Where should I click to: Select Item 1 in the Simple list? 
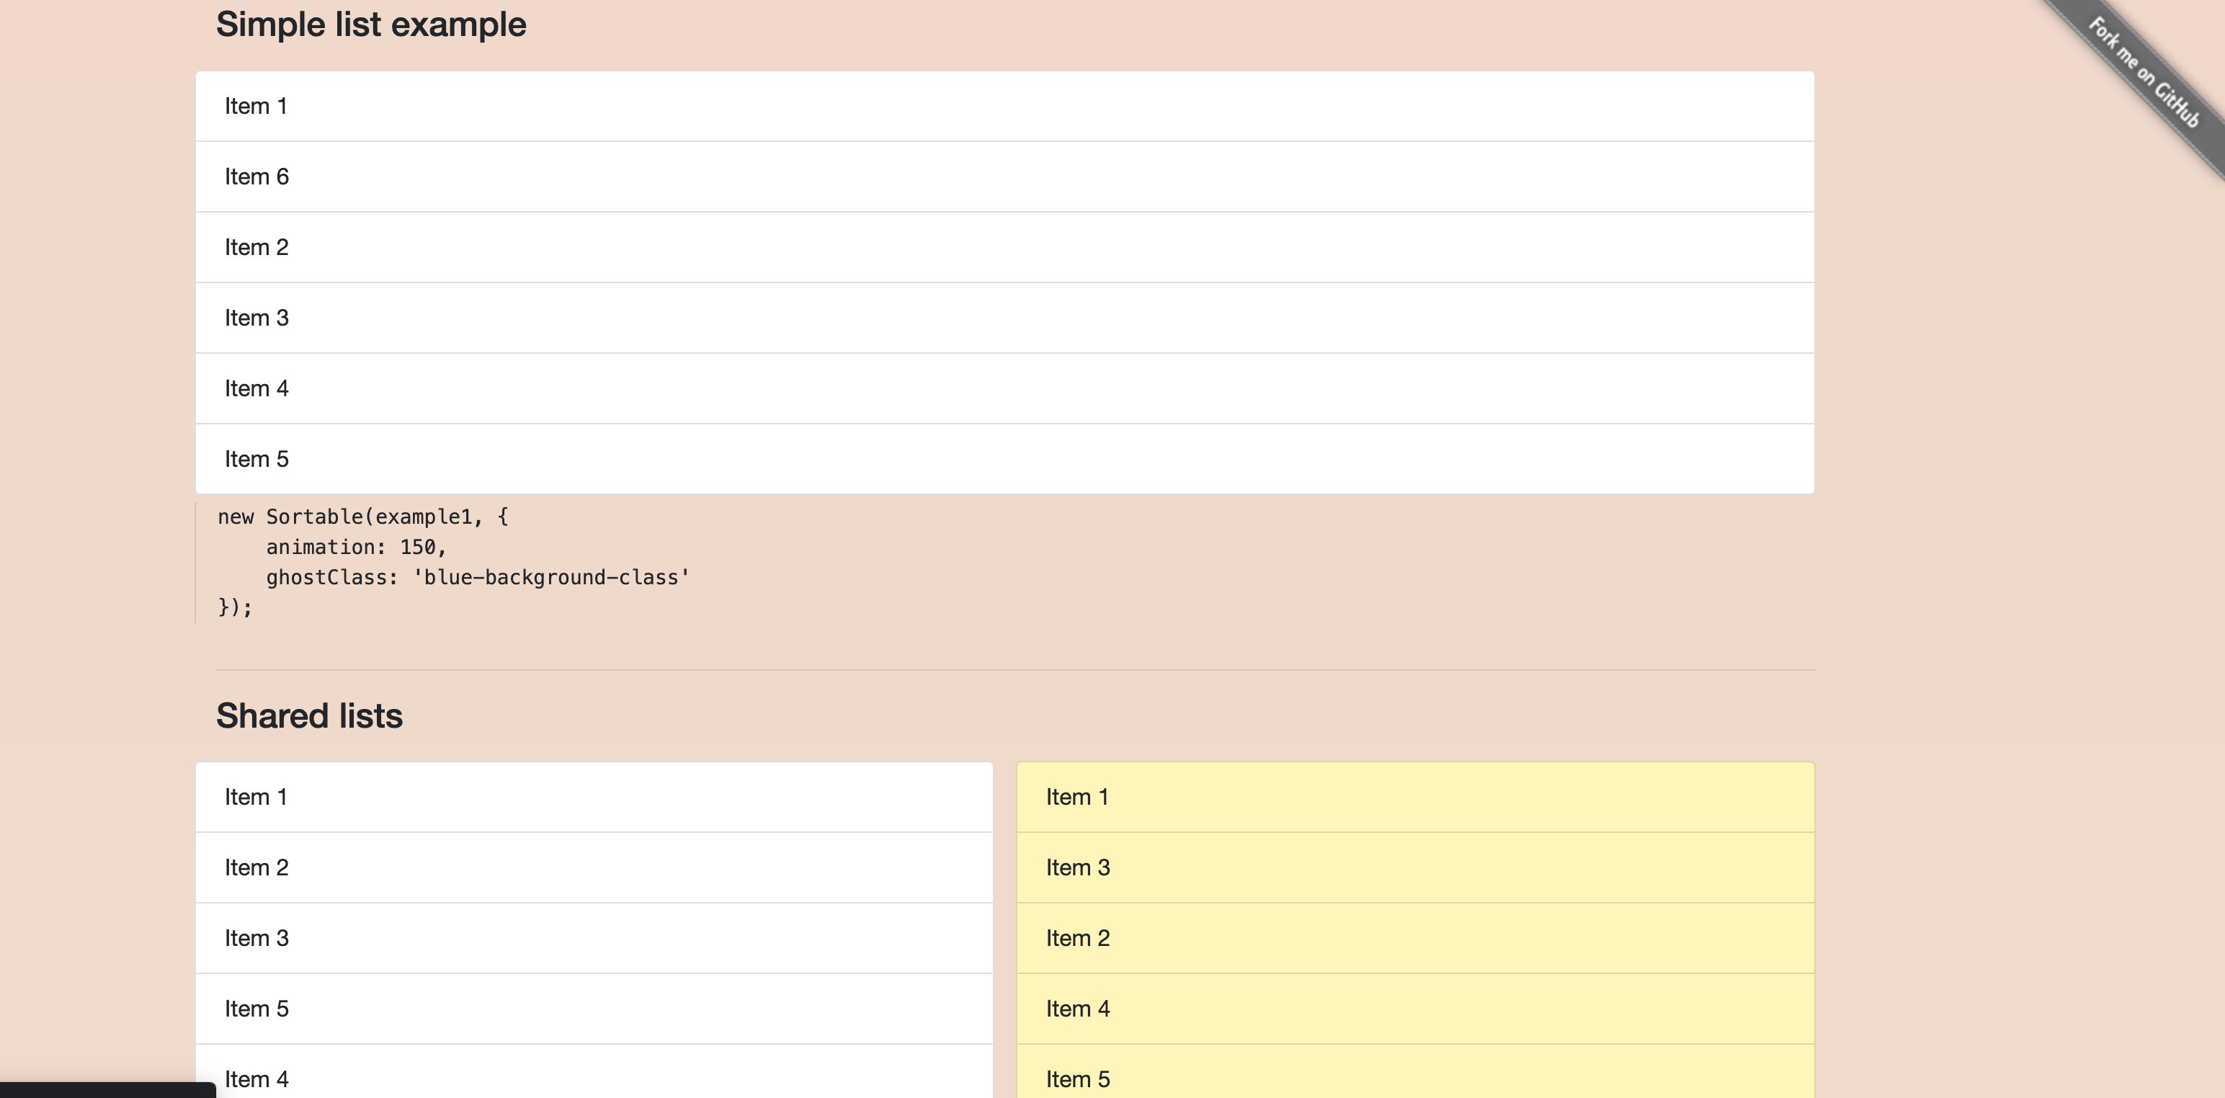pos(1004,106)
